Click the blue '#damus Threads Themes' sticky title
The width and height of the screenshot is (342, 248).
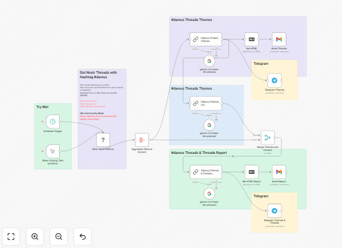click(192, 88)
